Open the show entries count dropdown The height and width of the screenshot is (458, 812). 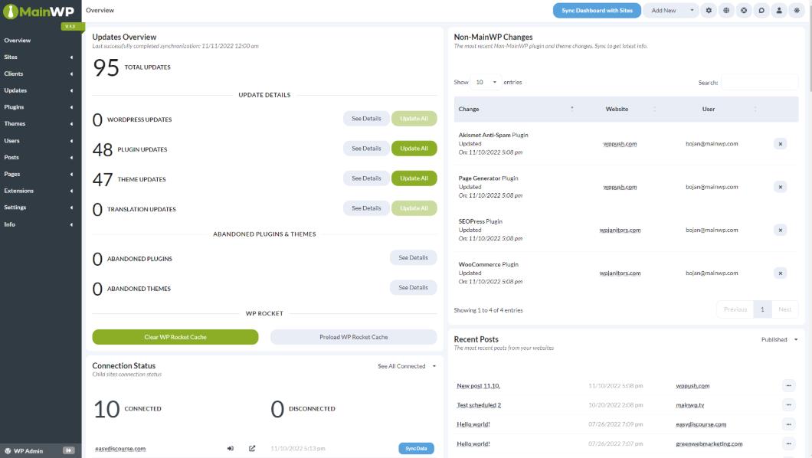pos(486,82)
